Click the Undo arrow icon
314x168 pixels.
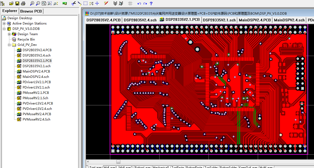click(x=139, y=4)
